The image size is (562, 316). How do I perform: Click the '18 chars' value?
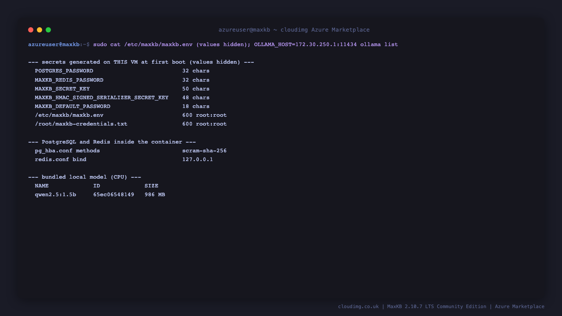[x=196, y=106]
